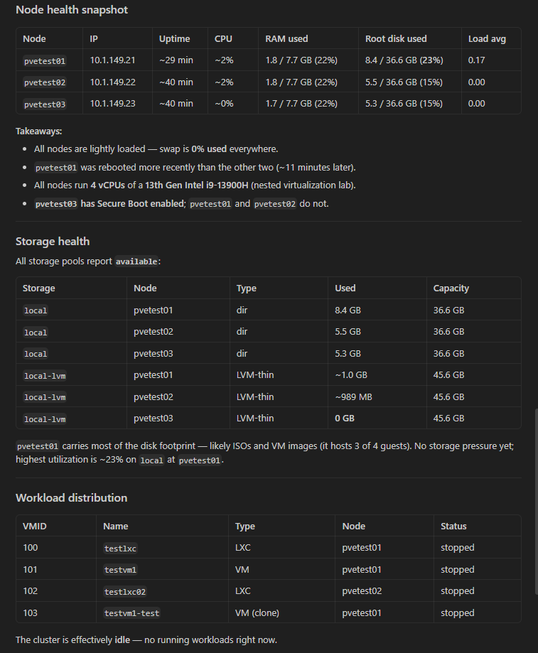538x653 pixels.
Task: Click the 'Workload distribution' heading
Action: tap(71, 498)
